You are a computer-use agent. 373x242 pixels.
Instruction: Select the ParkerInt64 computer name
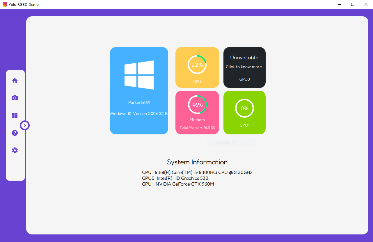pos(139,102)
